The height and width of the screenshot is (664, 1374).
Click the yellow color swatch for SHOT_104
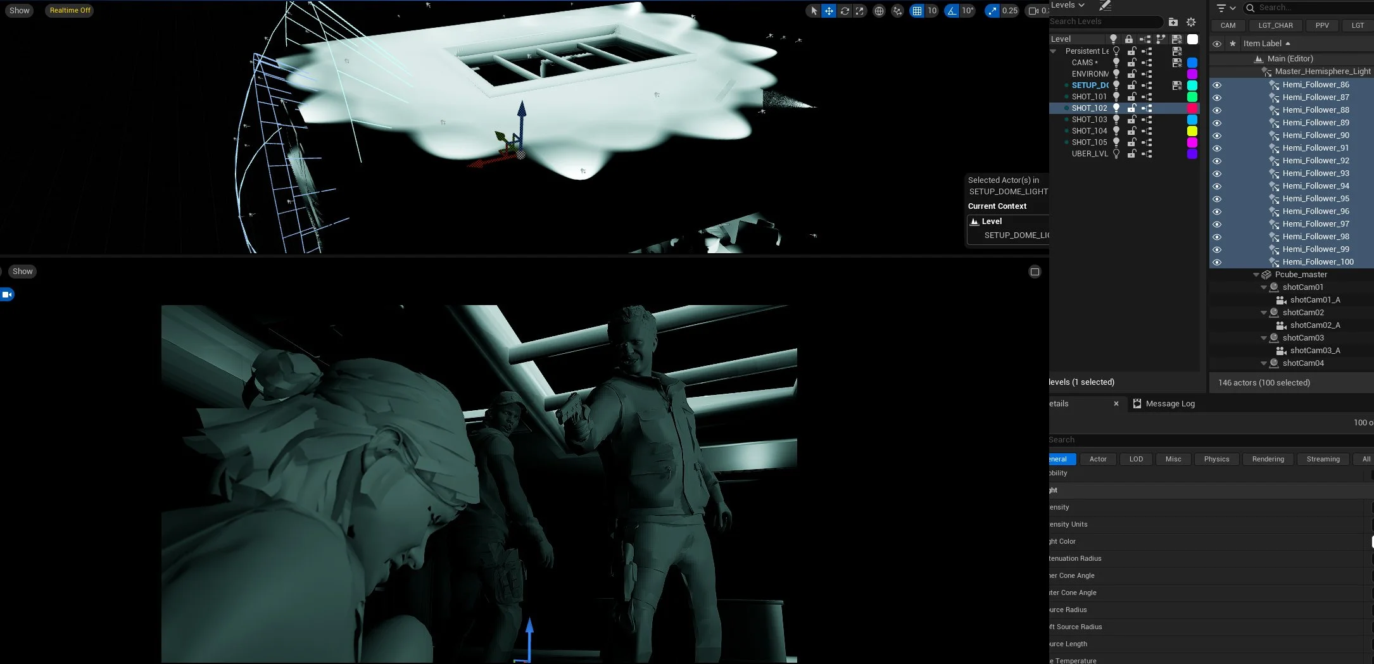tap(1192, 131)
